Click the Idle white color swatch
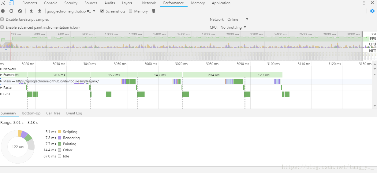 pos(59,156)
